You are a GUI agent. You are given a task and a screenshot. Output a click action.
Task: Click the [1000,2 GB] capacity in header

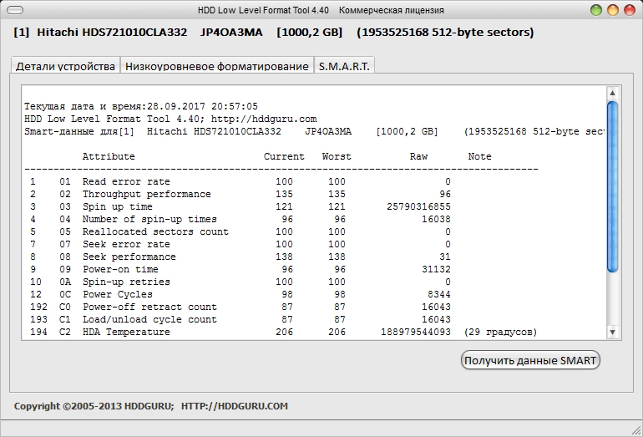(310, 32)
